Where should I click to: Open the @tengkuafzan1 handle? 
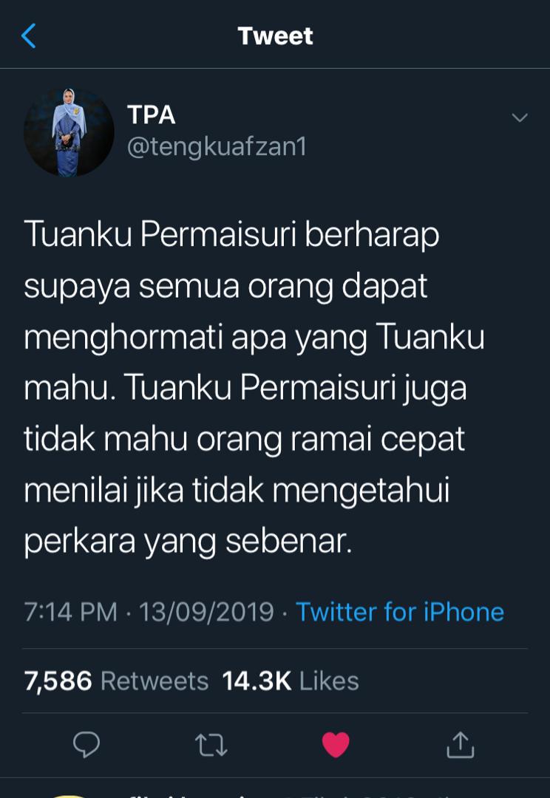click(217, 147)
